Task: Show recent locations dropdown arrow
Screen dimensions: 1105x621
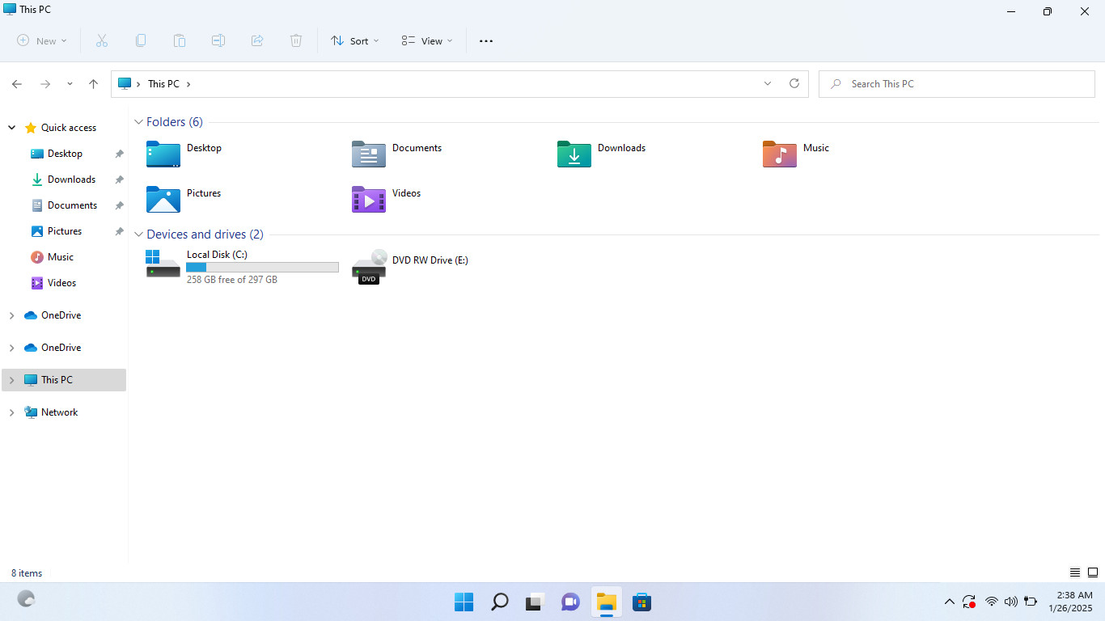Action: tap(70, 84)
